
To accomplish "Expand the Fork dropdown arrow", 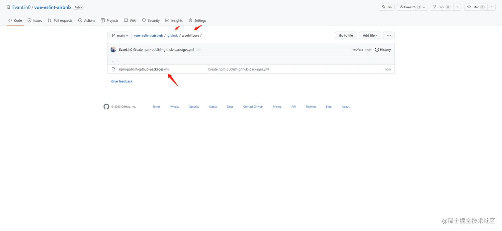I will coord(457,7).
